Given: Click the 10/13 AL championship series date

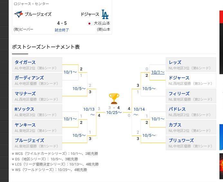Looking at the screenshot, I should pos(89,109).
